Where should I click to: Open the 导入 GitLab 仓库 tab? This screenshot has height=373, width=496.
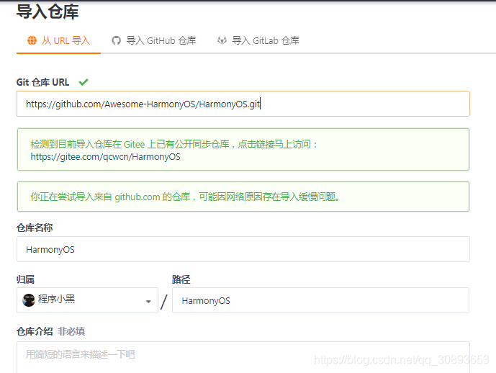(x=258, y=40)
